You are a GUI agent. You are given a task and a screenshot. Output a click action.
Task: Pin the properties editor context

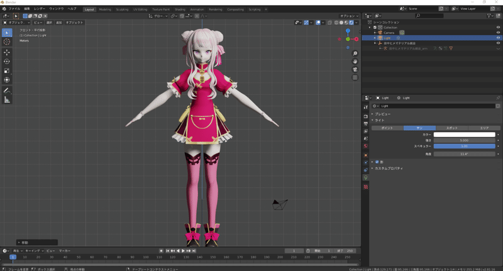498,98
